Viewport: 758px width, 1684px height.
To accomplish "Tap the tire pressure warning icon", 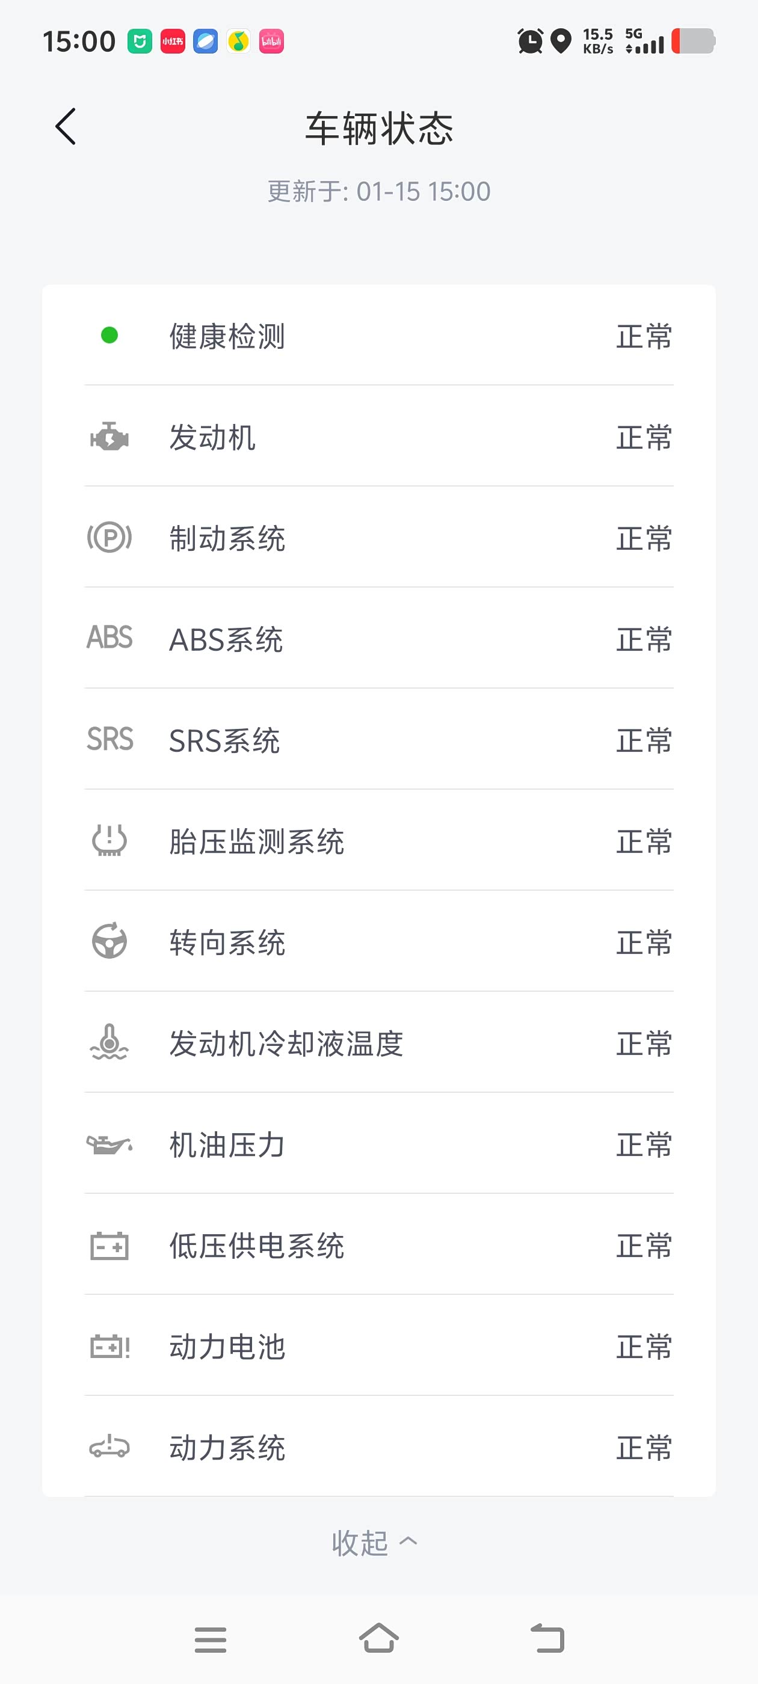I will pos(109,840).
